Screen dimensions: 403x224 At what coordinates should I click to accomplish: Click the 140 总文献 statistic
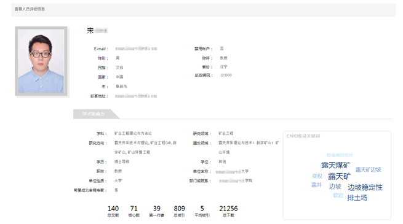pos(113,211)
